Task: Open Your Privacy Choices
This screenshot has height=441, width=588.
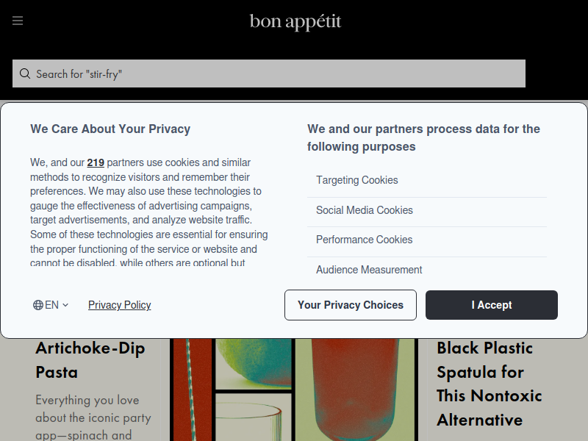Action: pyautogui.click(x=351, y=305)
